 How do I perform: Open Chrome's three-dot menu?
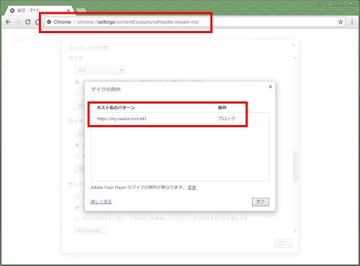click(x=352, y=22)
